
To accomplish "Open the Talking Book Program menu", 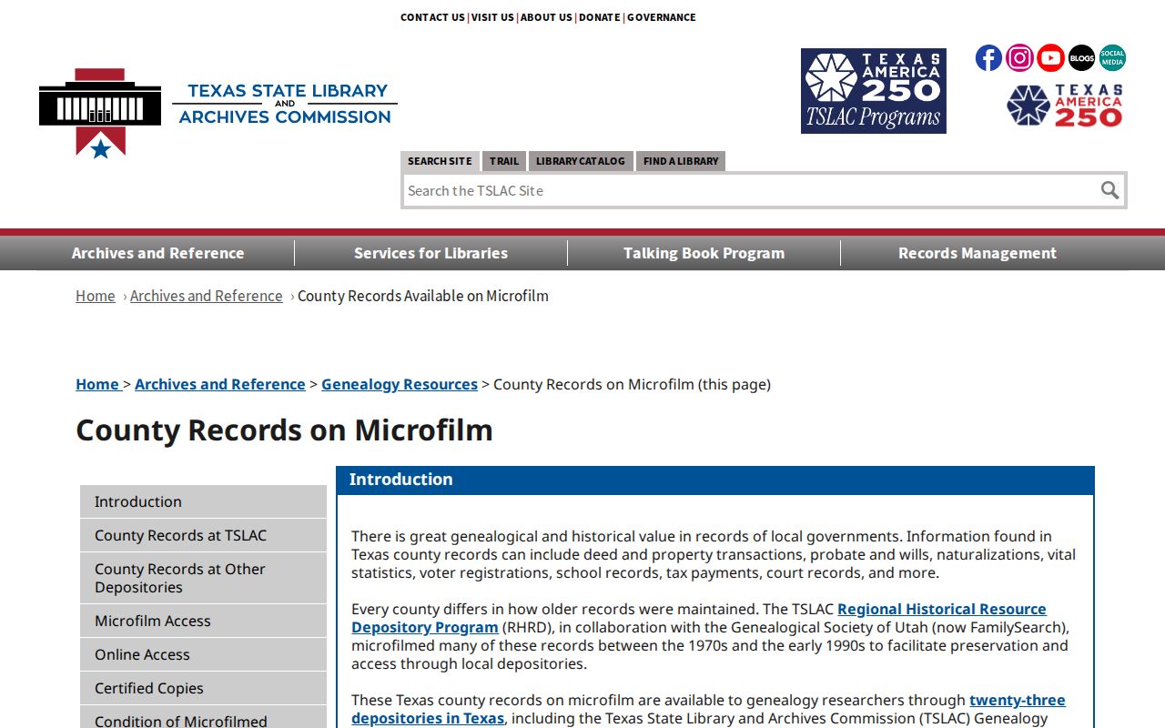I will (704, 253).
